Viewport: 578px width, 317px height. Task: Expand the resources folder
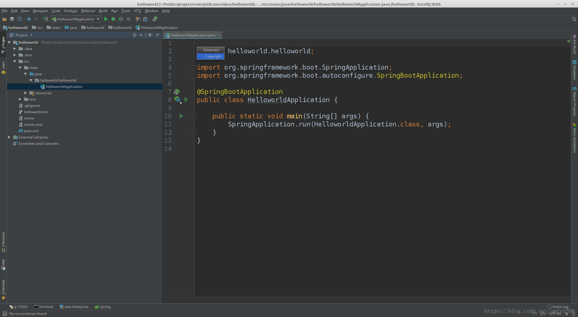pyautogui.click(x=26, y=93)
